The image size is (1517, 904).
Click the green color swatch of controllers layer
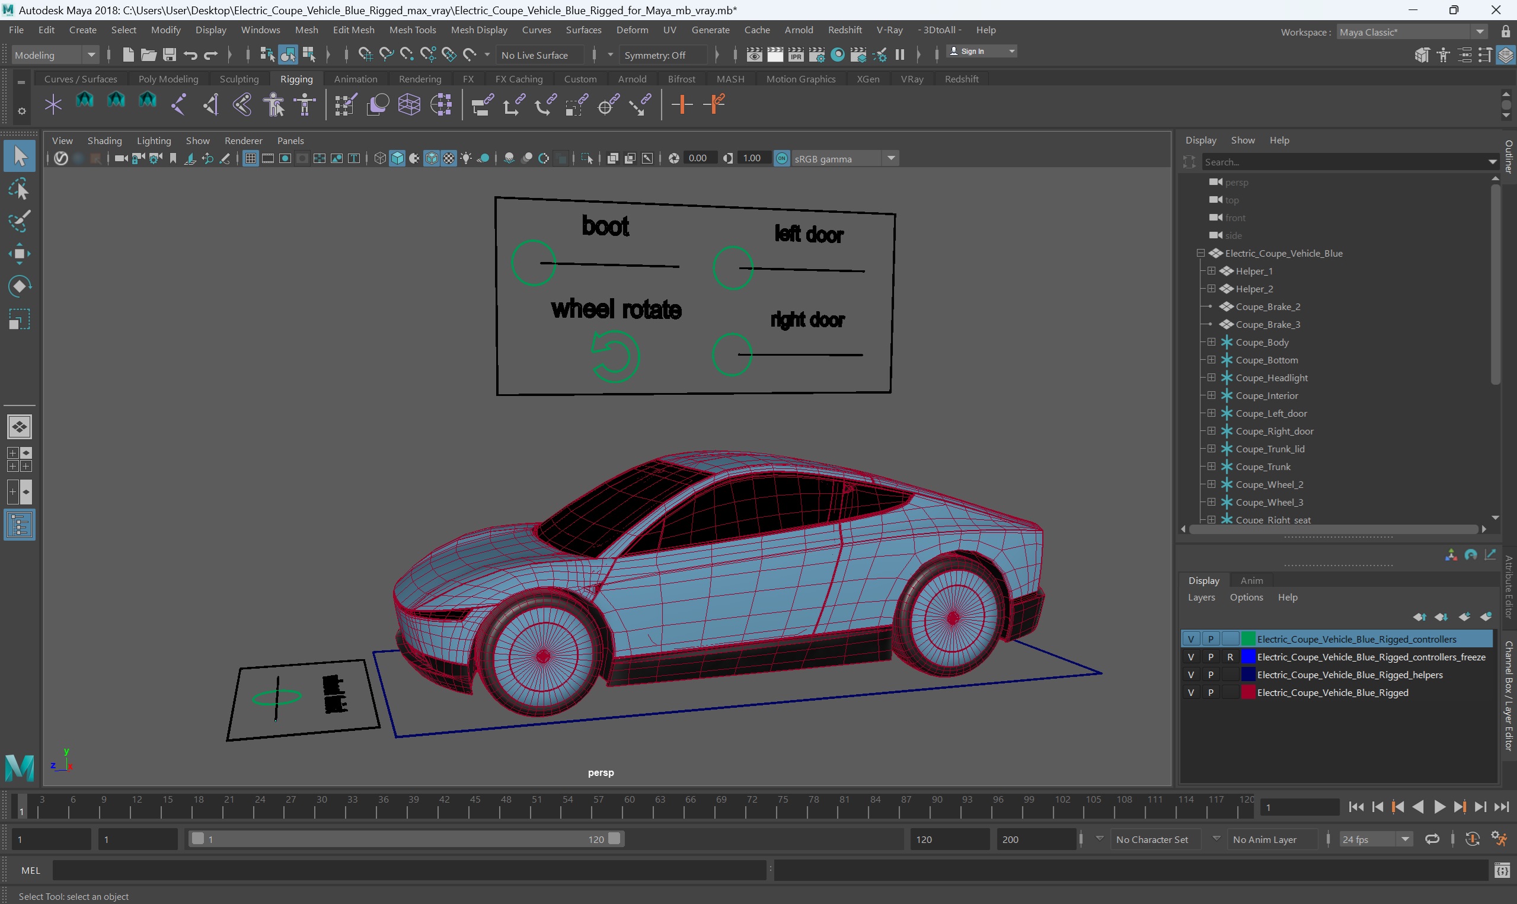coord(1248,639)
